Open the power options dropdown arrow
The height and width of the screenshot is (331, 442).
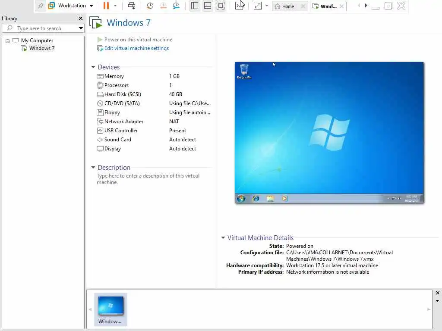tap(115, 6)
